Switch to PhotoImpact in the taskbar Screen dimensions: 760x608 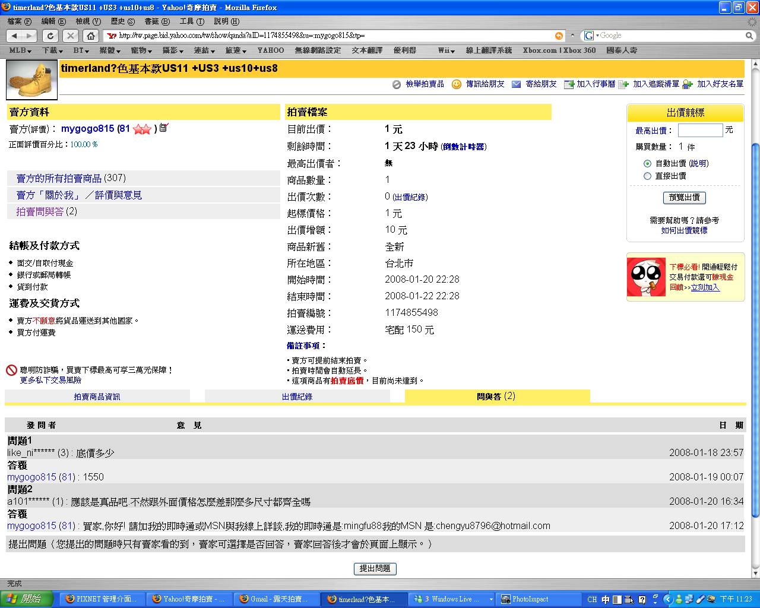[537, 599]
